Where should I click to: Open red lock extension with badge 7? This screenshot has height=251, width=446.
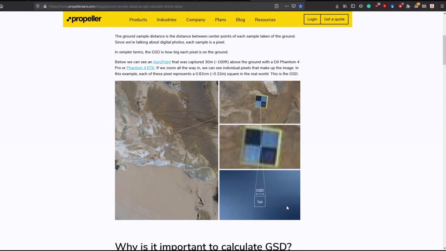(401, 6)
